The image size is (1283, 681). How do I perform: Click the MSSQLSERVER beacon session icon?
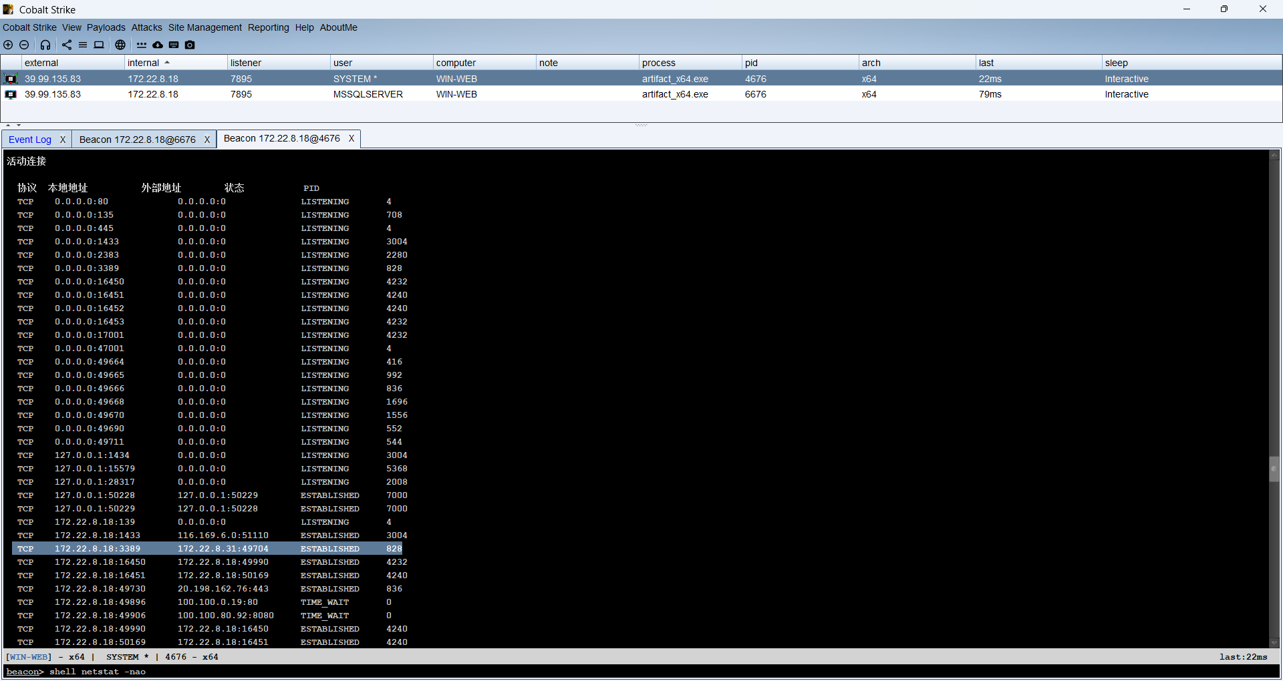[11, 94]
